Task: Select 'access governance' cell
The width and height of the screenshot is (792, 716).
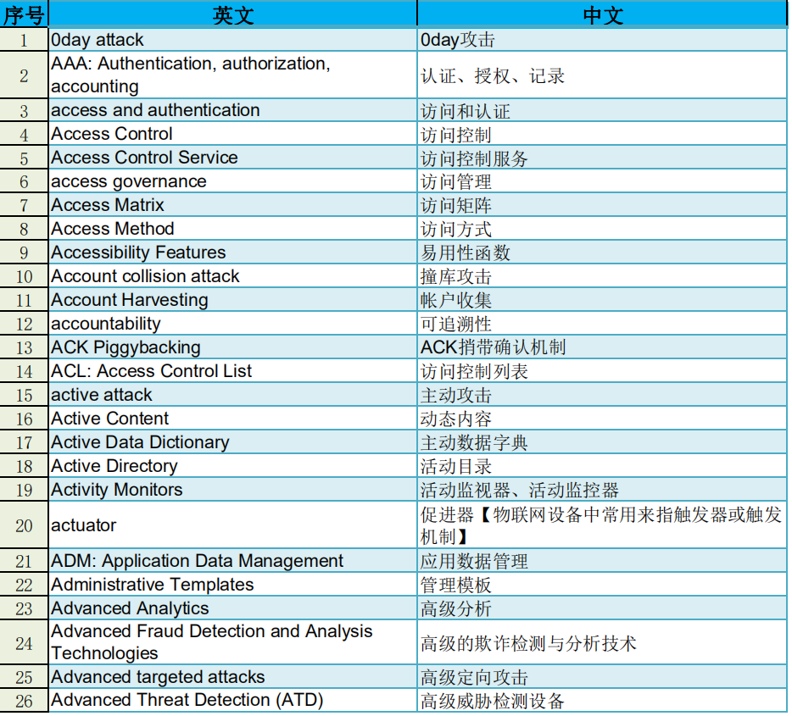Action: click(233, 181)
